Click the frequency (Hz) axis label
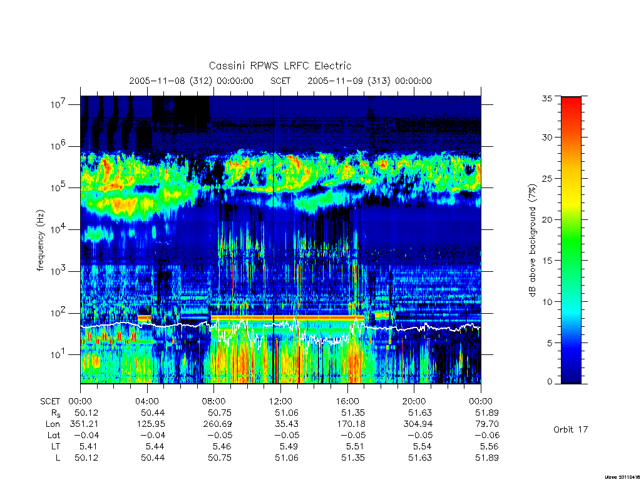The height and width of the screenshot is (480, 641). tap(40, 241)
